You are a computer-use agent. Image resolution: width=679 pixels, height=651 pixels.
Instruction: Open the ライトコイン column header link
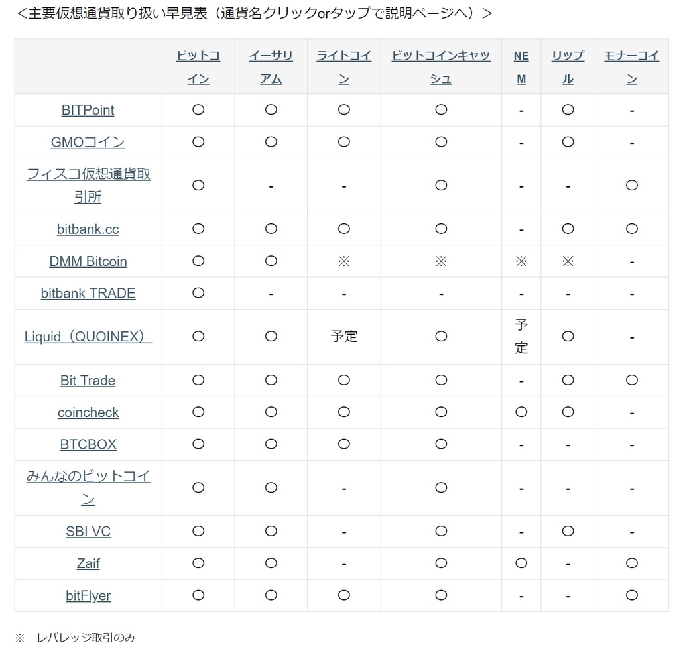[x=344, y=67]
